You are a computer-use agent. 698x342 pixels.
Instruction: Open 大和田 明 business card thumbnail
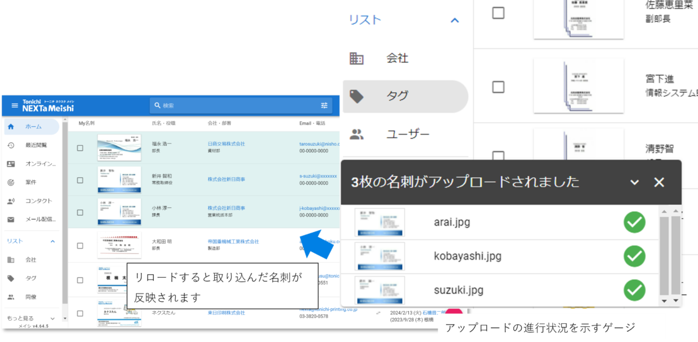pos(119,245)
